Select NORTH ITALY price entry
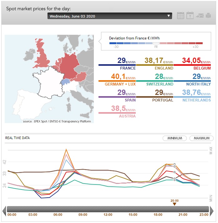The height and width of the screenshot is (223, 218). (x=192, y=80)
